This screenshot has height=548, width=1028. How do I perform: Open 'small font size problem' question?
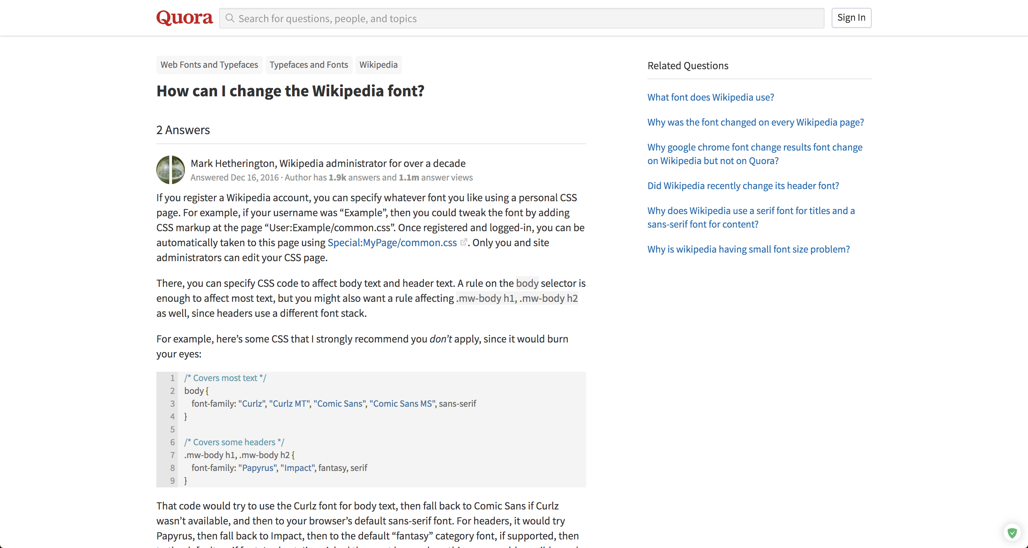click(x=748, y=249)
